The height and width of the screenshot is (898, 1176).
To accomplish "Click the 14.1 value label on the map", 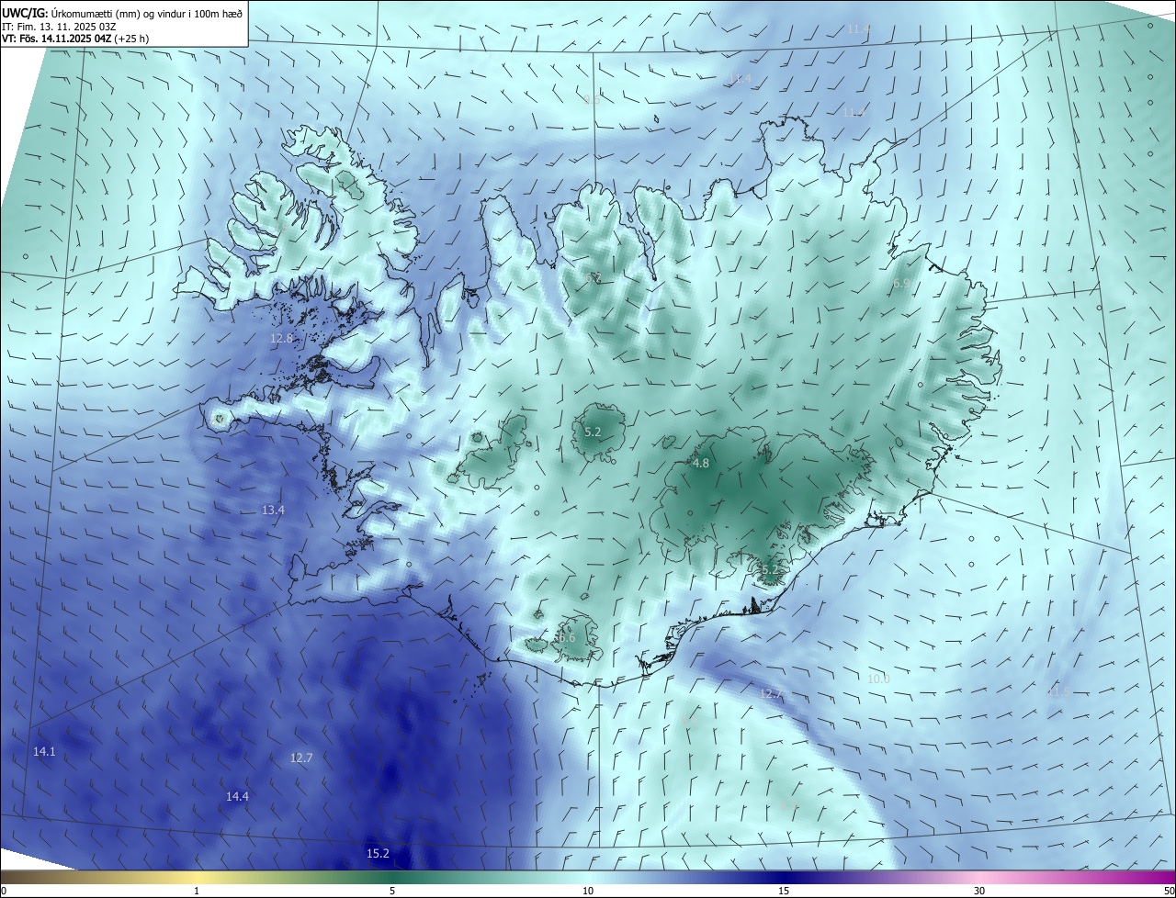I will tap(44, 751).
